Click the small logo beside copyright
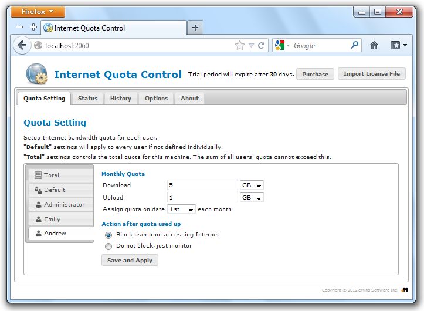 tap(405, 290)
